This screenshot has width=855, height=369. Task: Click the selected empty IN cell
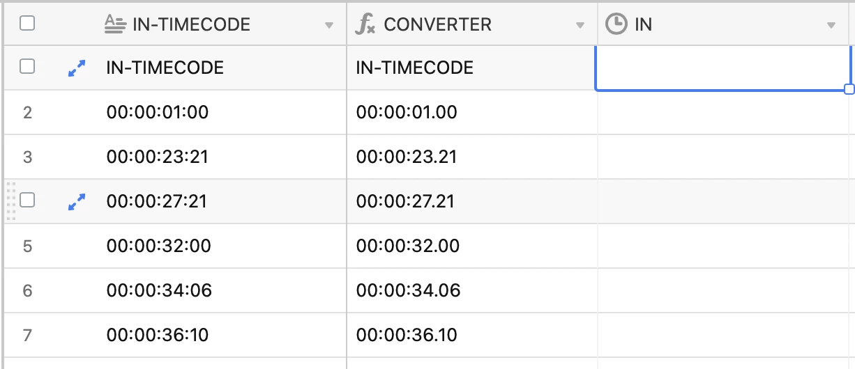(722, 68)
